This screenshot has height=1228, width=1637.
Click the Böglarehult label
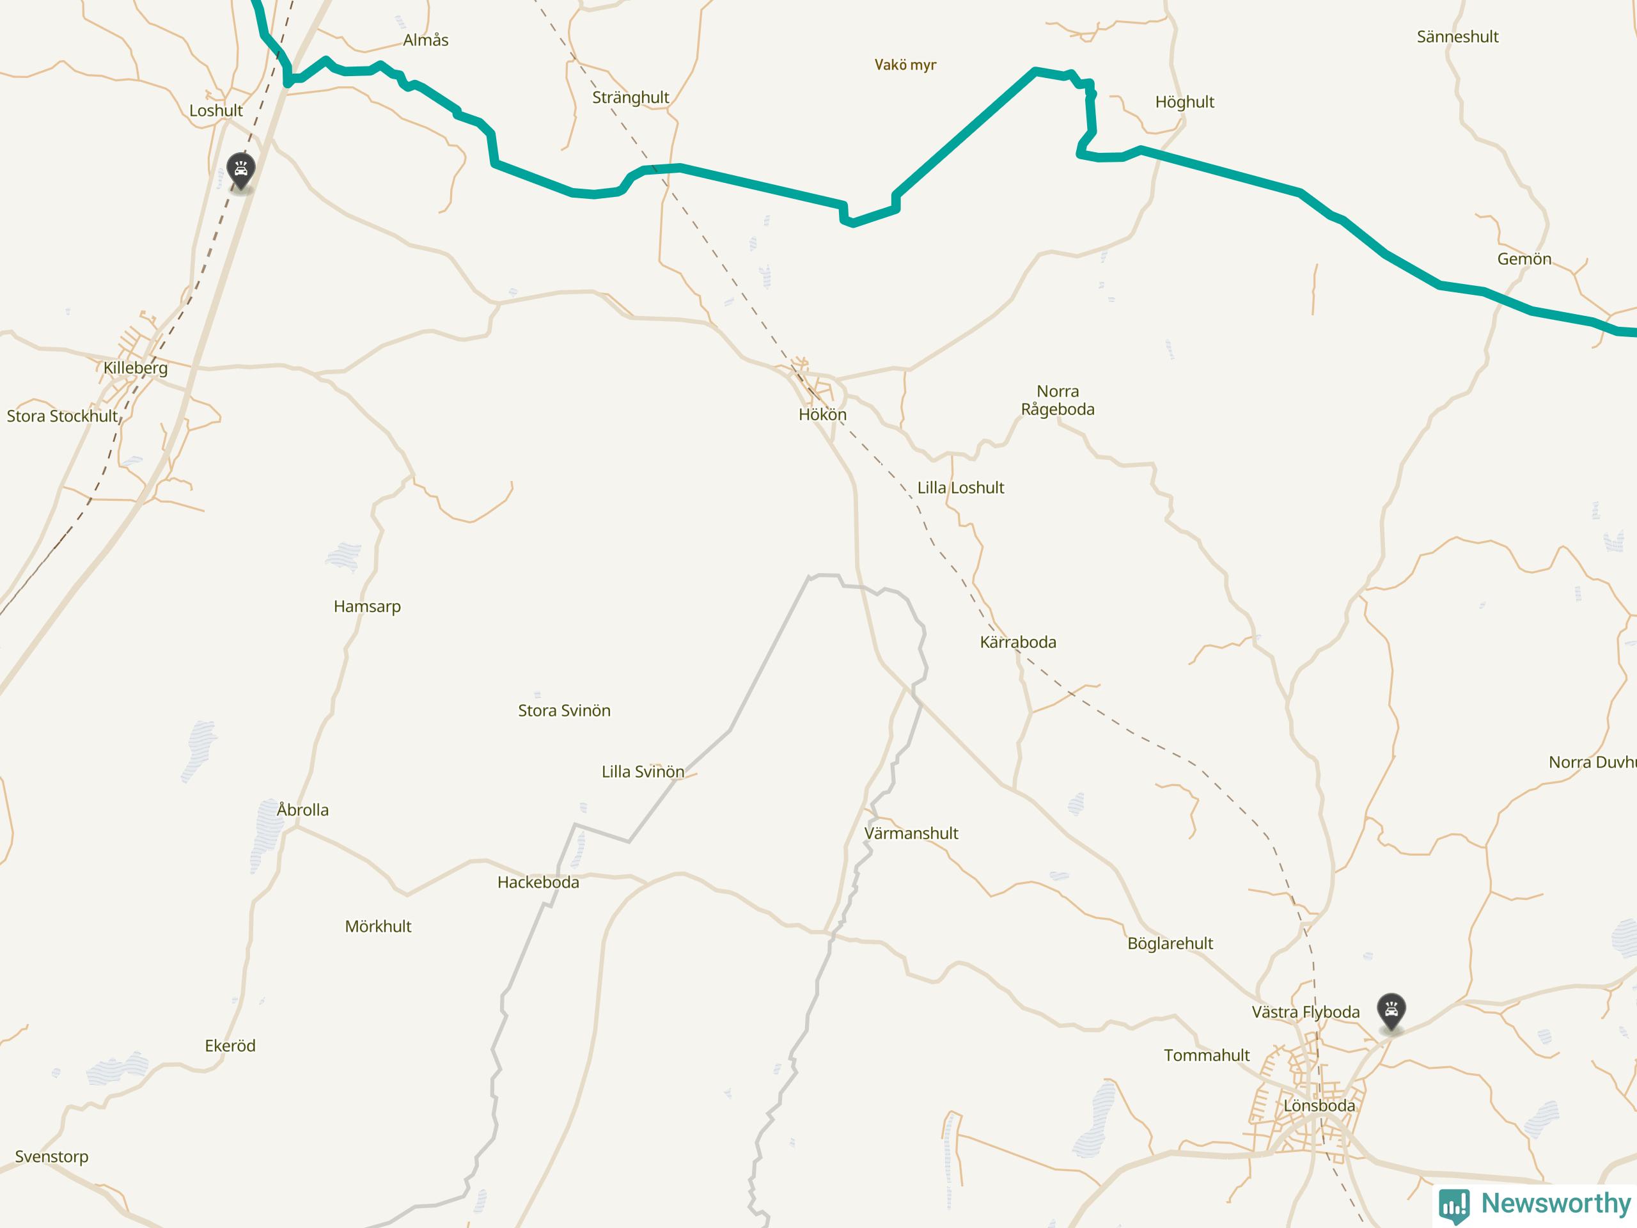click(x=1170, y=944)
